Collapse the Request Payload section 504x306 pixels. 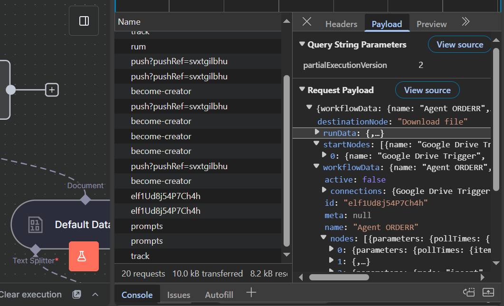(x=302, y=90)
